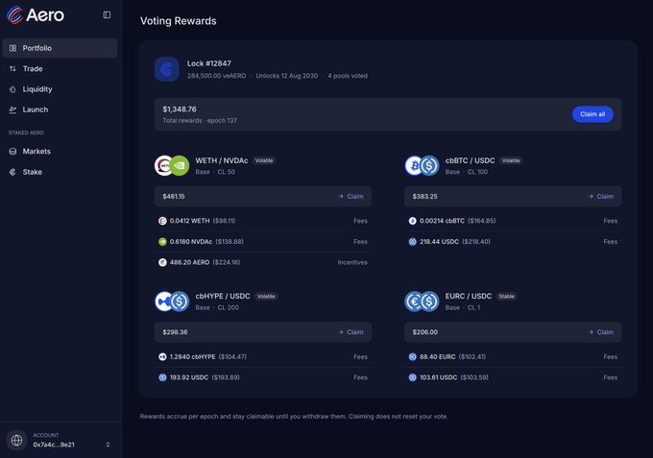The height and width of the screenshot is (458, 653).
Task: Click the Aero logo
Action: (36, 15)
